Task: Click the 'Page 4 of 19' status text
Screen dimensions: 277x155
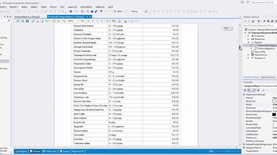Action: tap(77, 151)
